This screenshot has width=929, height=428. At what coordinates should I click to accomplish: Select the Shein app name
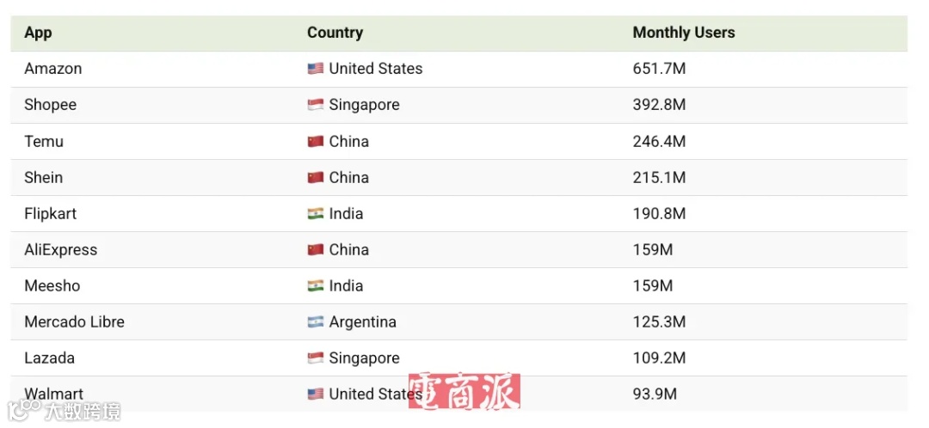point(43,178)
